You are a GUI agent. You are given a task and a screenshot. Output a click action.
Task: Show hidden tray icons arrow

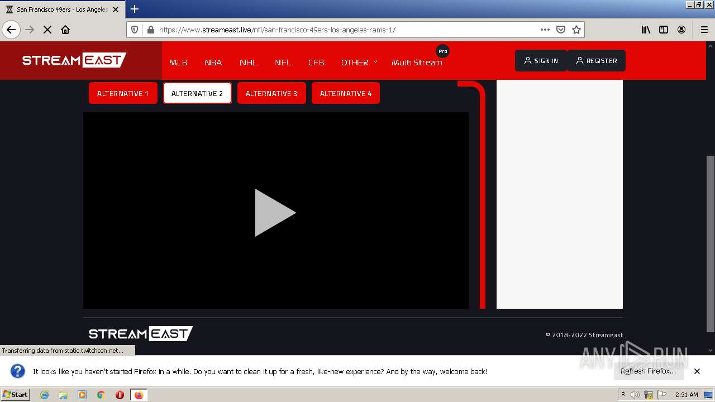coord(623,395)
